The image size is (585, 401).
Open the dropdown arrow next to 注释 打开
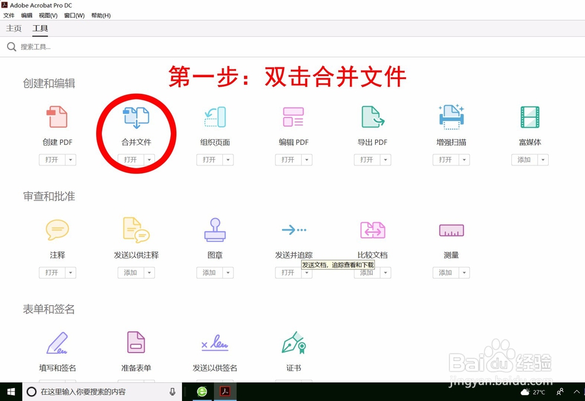(x=70, y=272)
